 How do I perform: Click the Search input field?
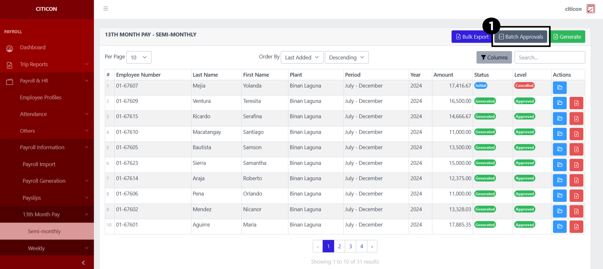tap(549, 58)
